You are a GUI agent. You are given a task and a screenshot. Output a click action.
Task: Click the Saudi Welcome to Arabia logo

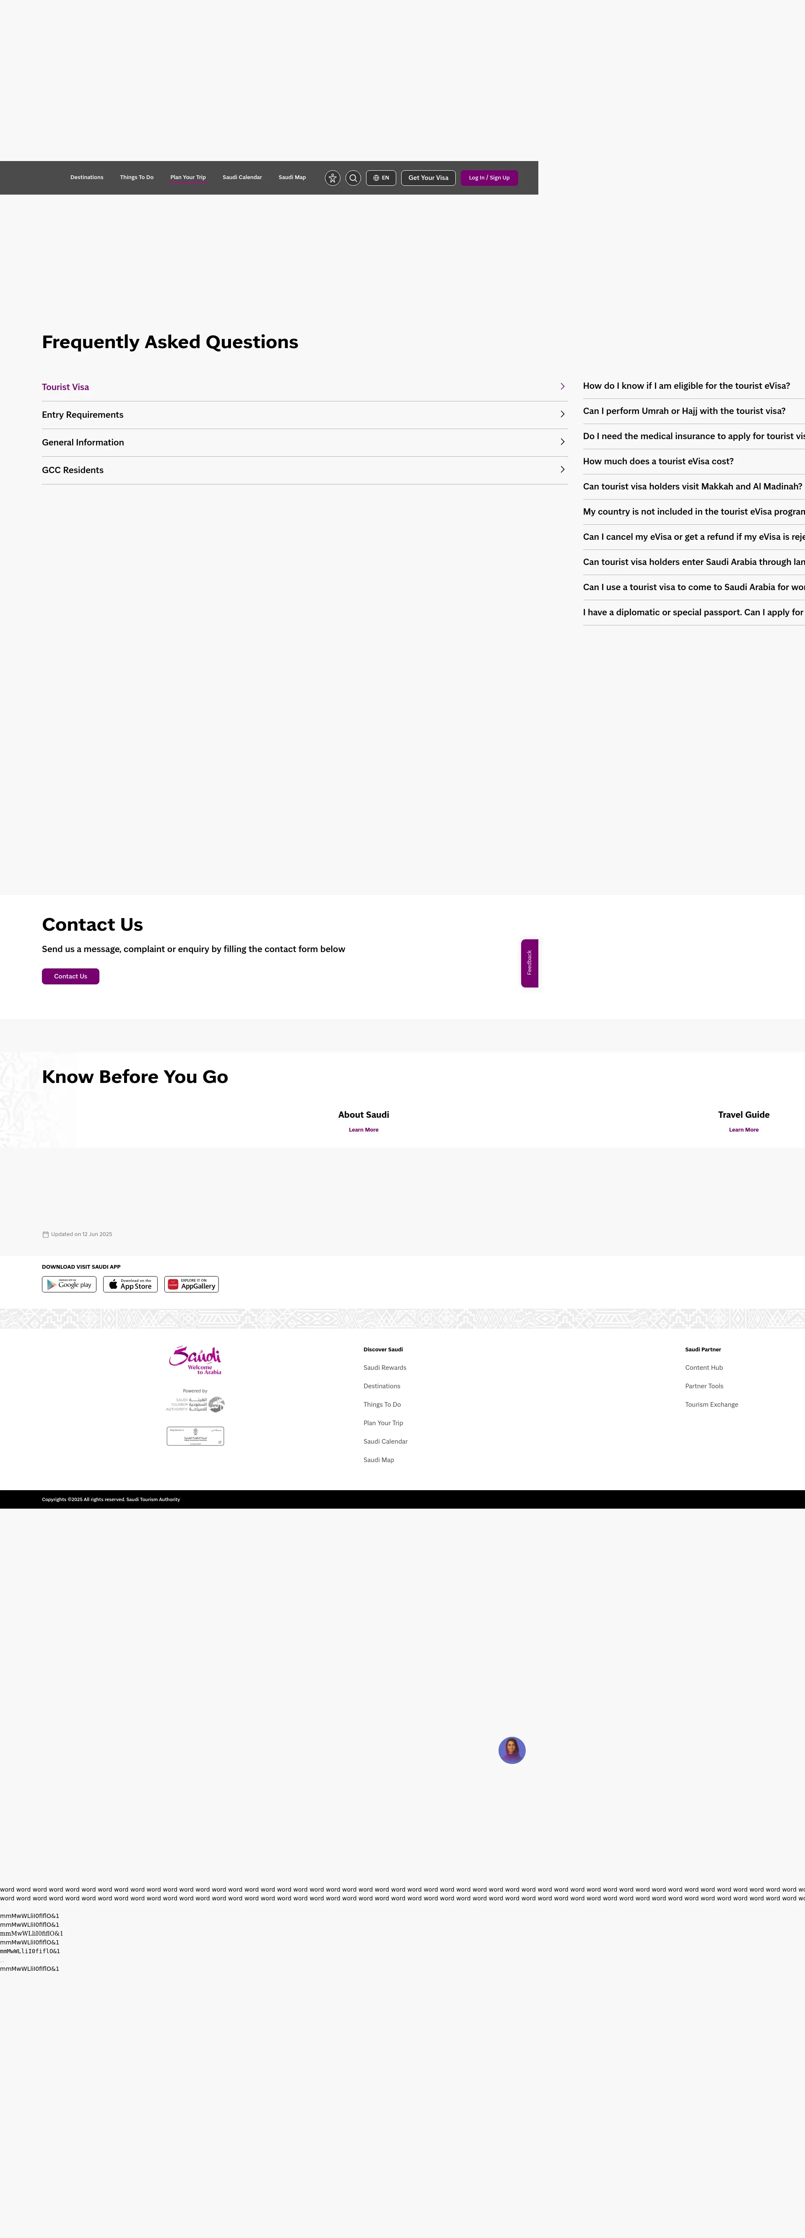(195, 1360)
